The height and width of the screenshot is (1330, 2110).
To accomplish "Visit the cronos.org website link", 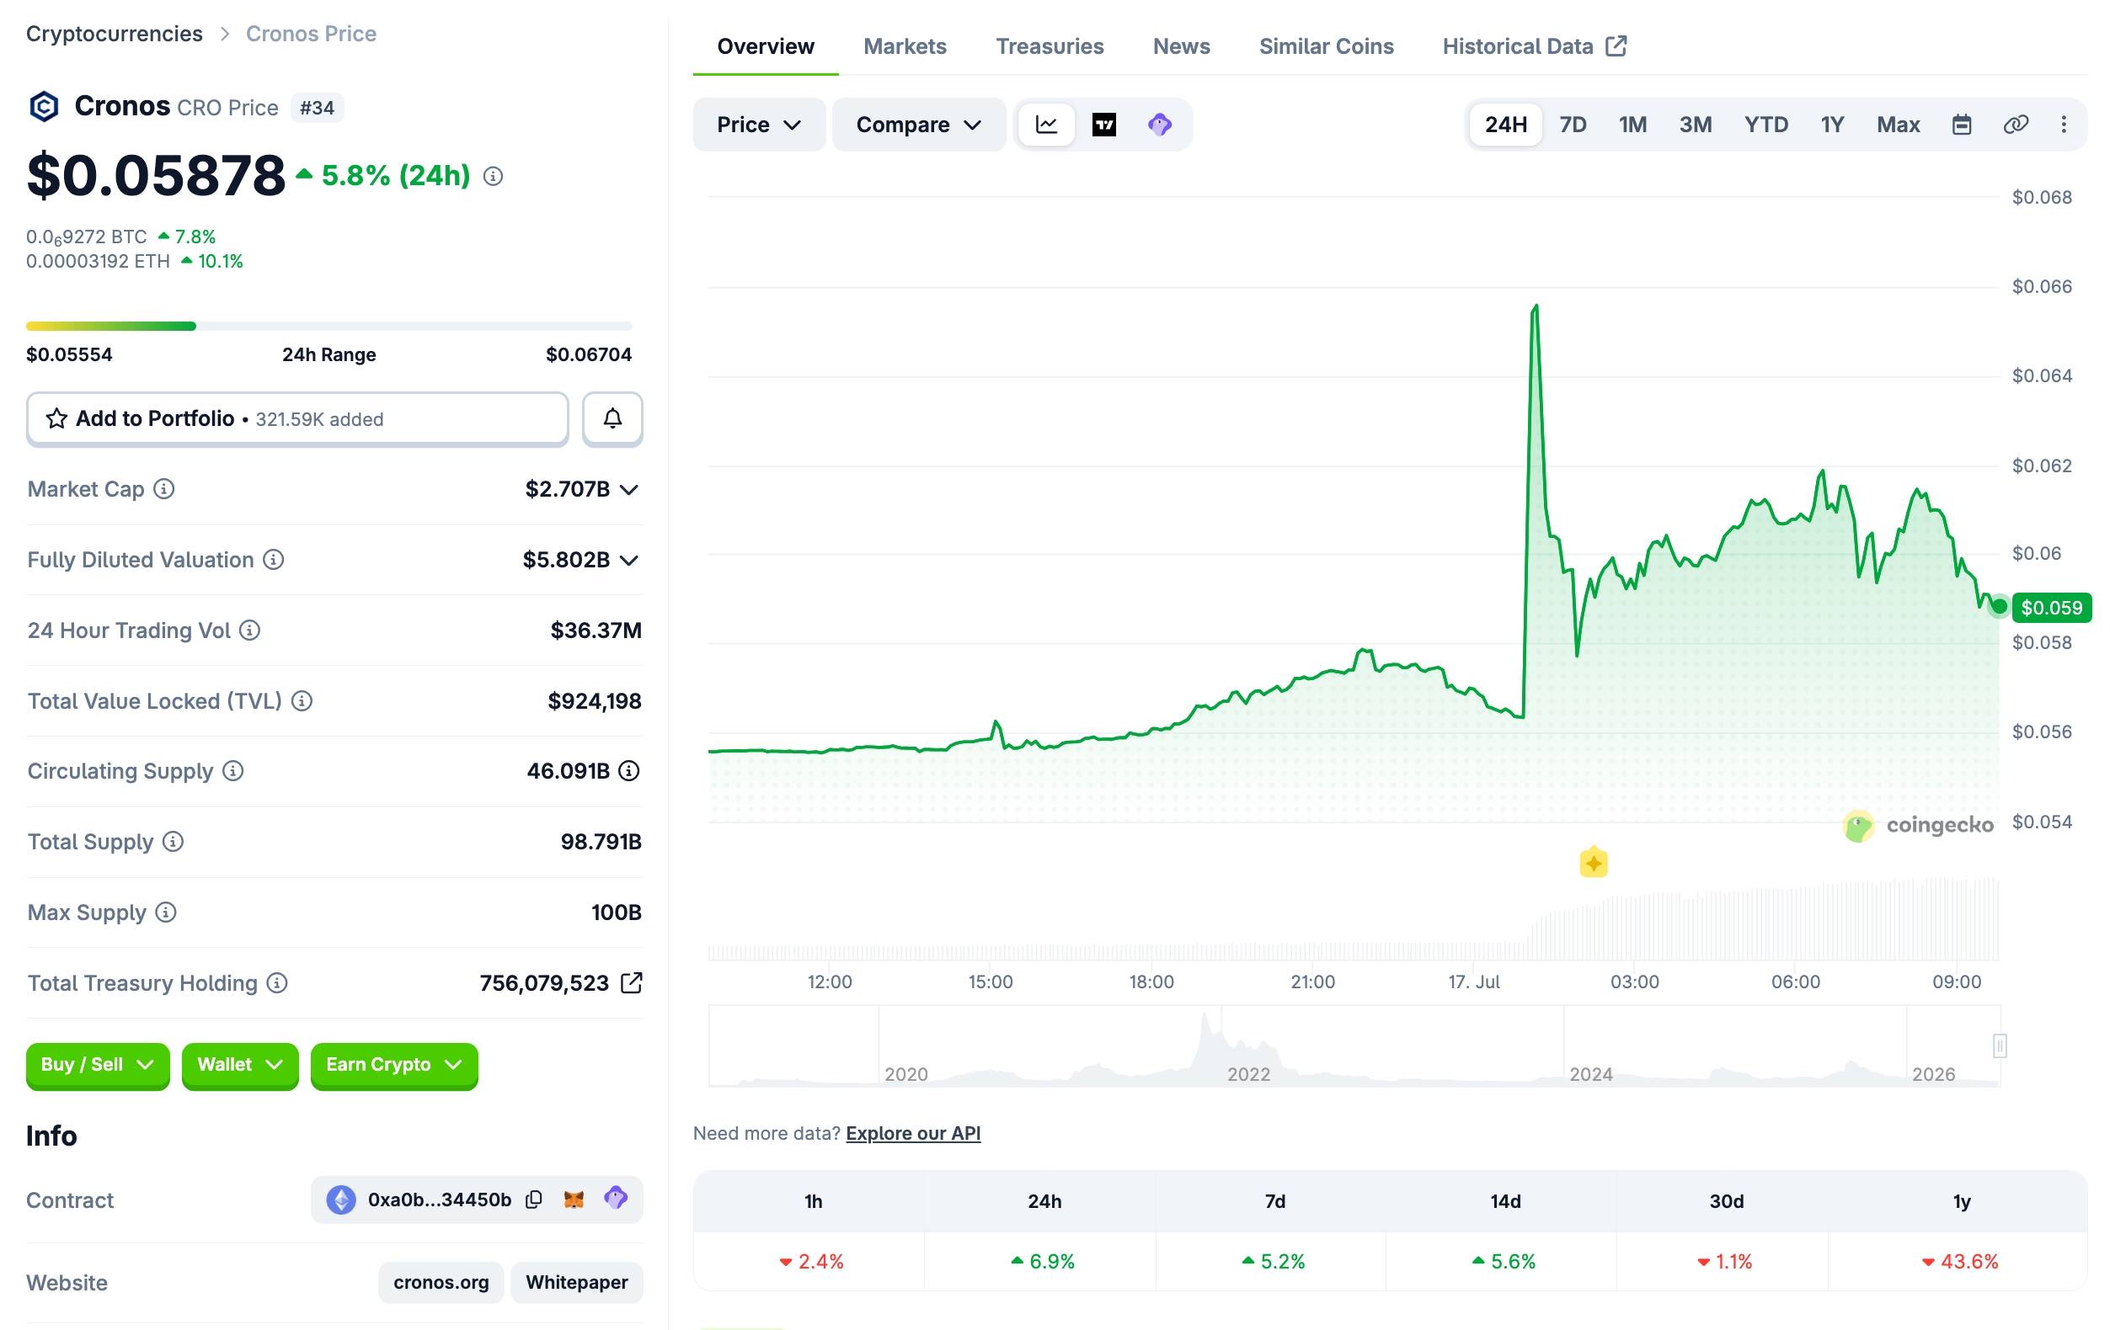I will pos(441,1283).
